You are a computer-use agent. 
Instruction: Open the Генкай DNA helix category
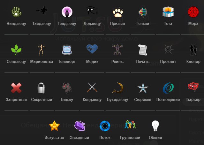pyautogui.click(x=143, y=12)
